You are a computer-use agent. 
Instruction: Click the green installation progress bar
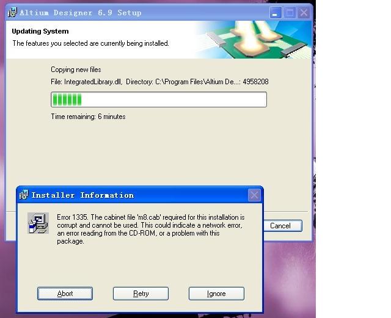(159, 99)
